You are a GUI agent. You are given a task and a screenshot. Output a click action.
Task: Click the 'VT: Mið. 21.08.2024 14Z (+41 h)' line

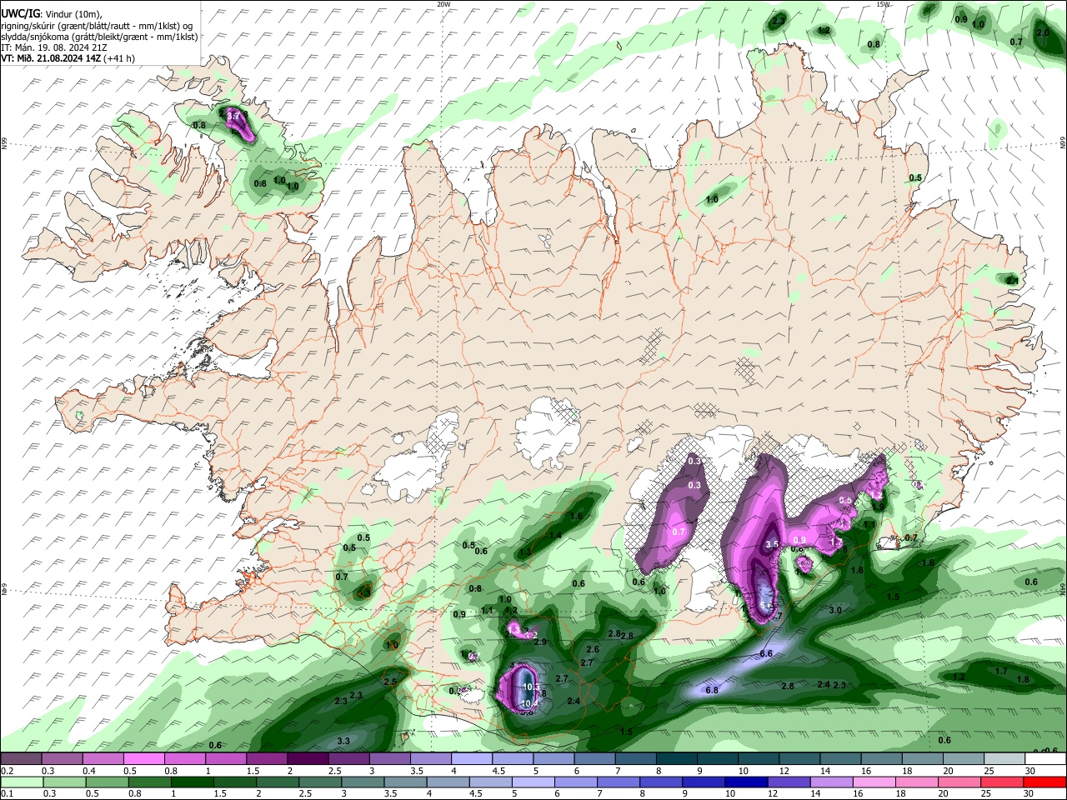pyautogui.click(x=68, y=58)
